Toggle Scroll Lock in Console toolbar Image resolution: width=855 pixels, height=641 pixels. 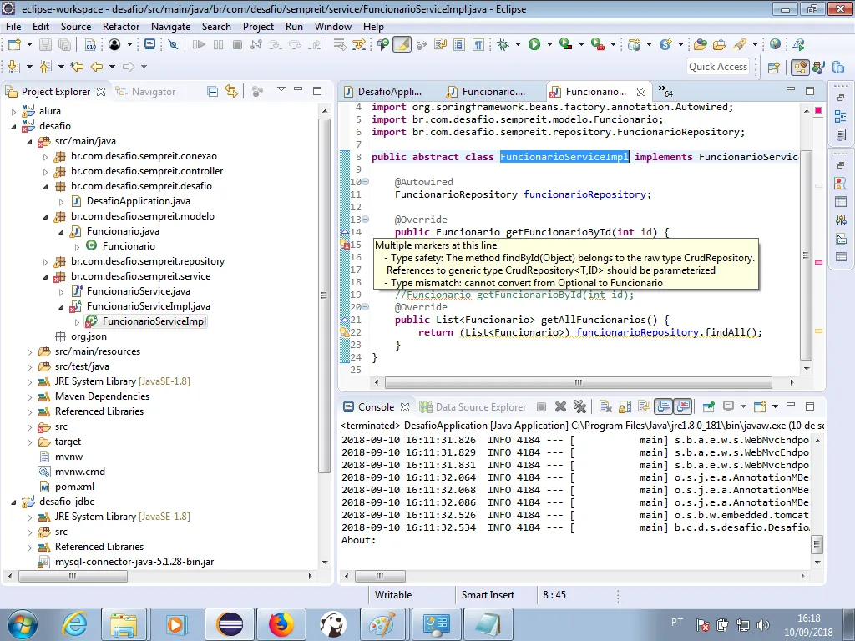(x=624, y=407)
